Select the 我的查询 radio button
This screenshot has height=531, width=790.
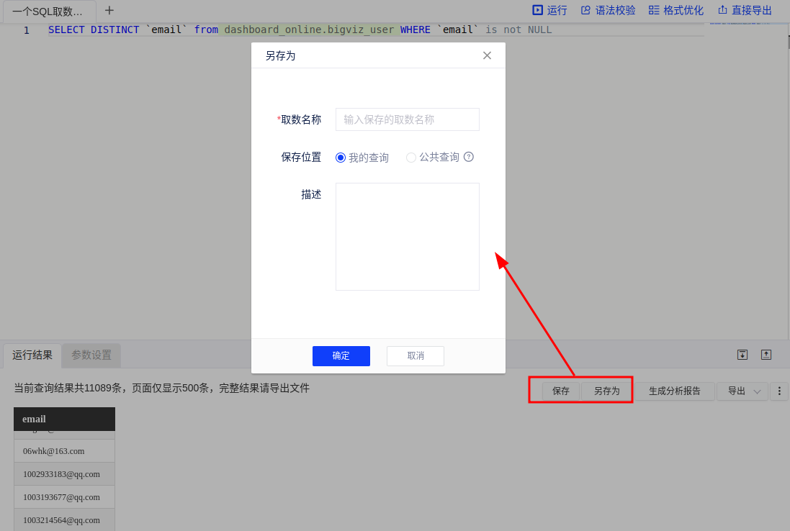tap(341, 158)
